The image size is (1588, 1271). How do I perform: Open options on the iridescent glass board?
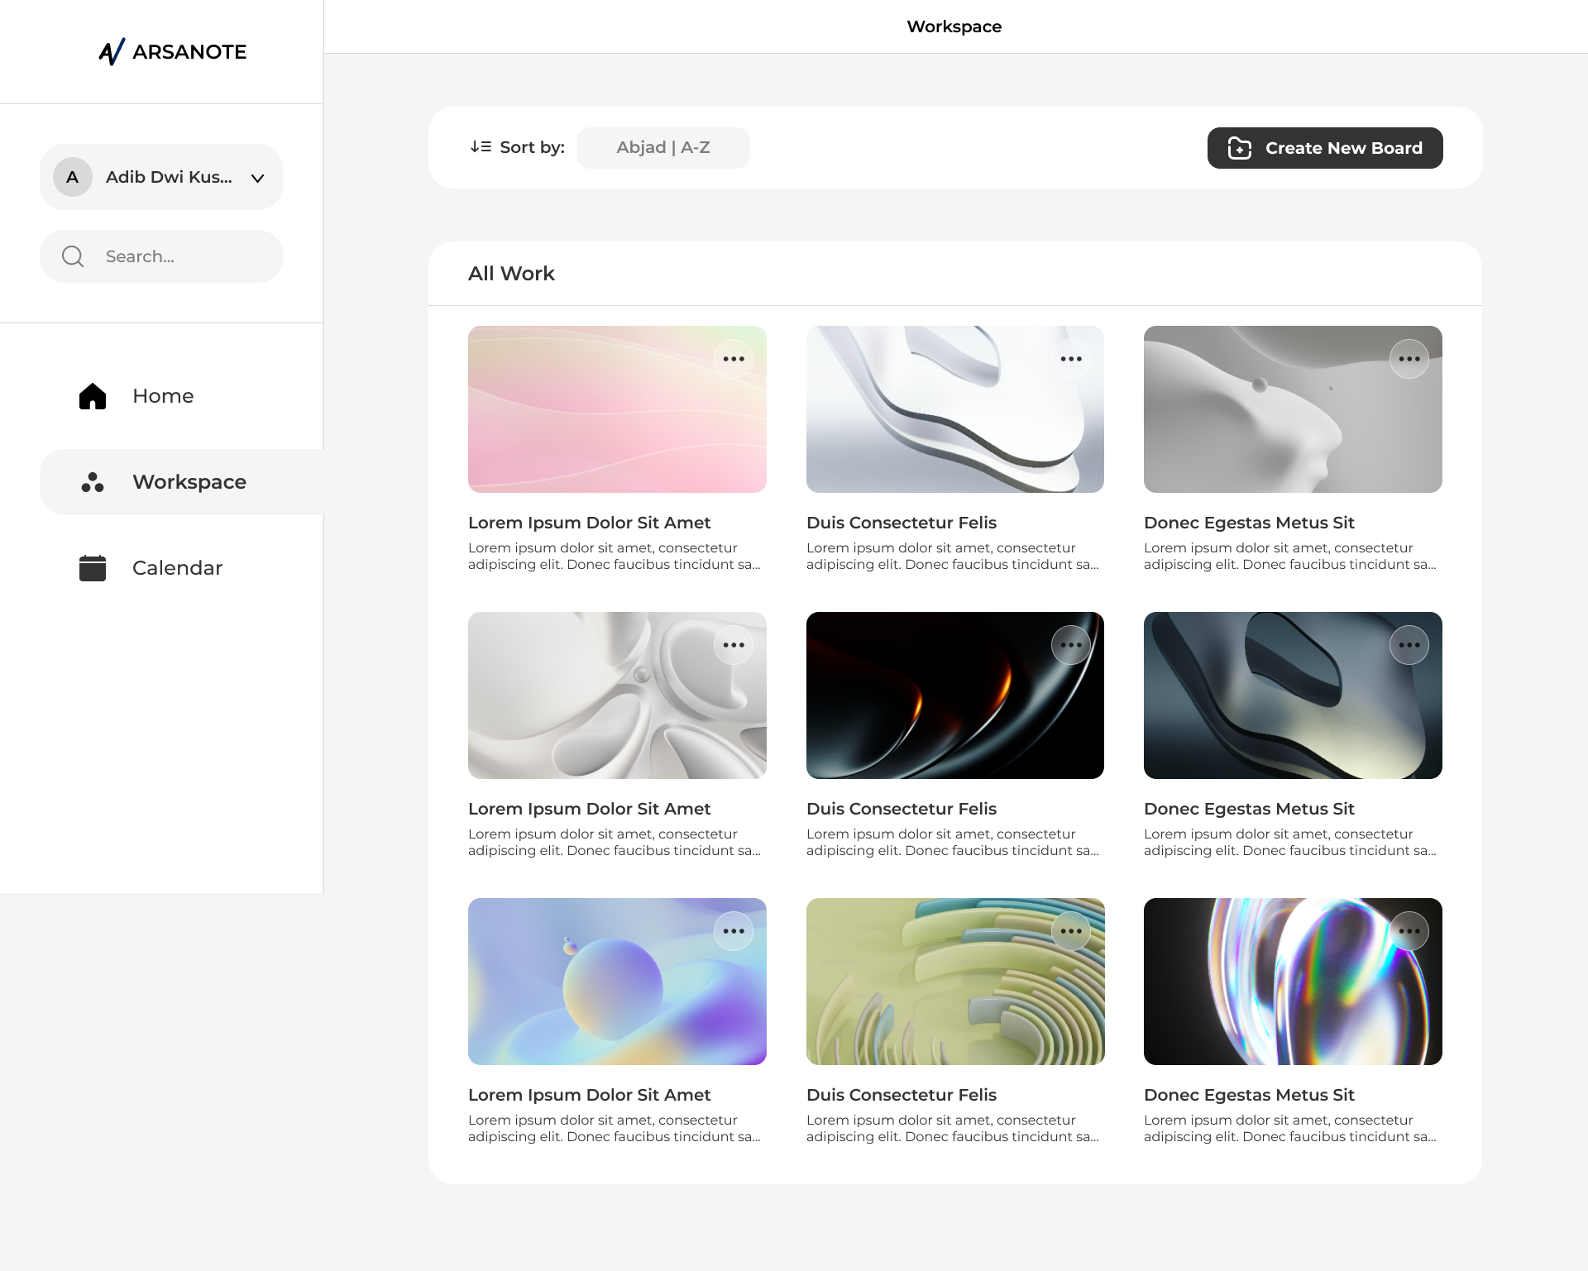tap(1409, 931)
